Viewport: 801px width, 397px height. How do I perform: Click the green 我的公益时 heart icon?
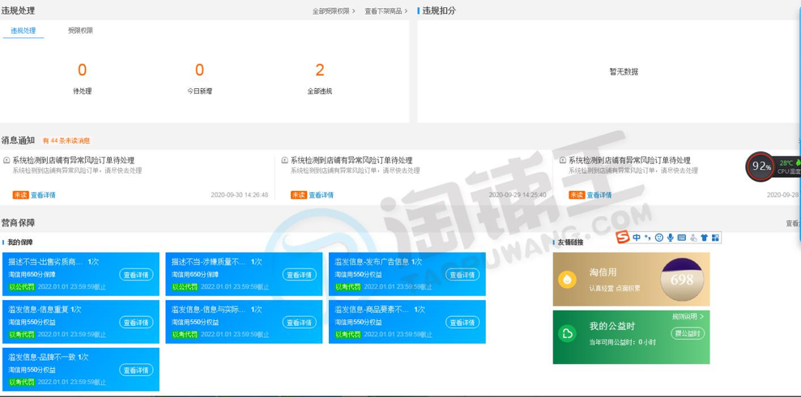[569, 333]
